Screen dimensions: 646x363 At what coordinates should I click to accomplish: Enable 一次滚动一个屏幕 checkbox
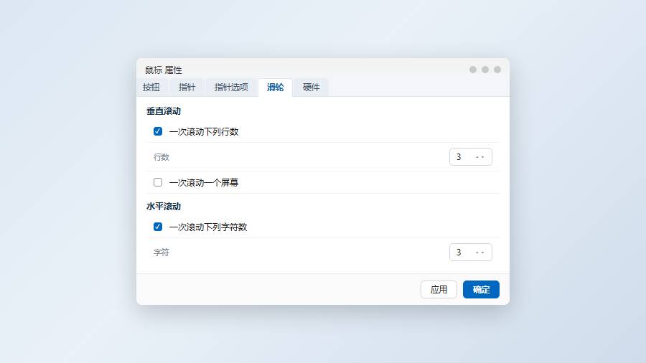click(x=158, y=182)
